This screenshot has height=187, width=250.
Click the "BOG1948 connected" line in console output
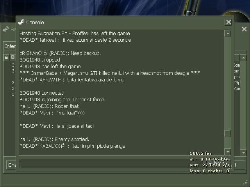point(42,93)
